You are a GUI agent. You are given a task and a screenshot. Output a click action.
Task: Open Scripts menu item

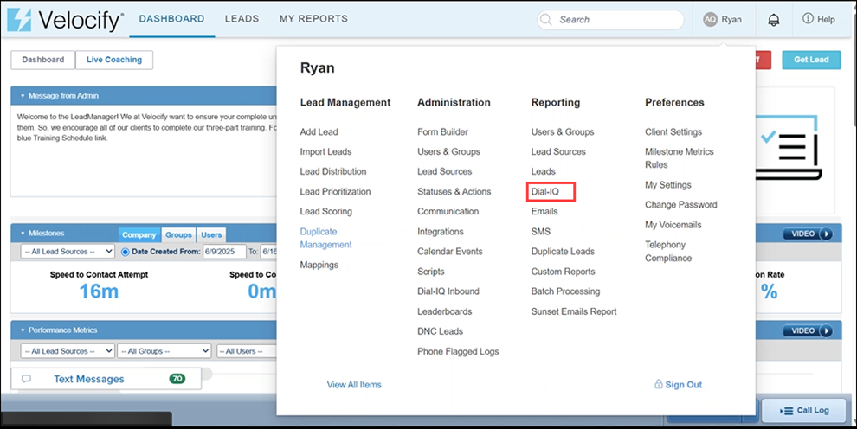click(x=431, y=272)
